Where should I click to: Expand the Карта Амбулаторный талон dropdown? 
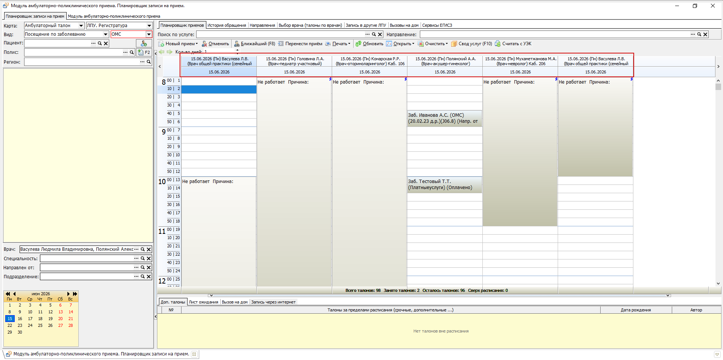pos(81,26)
